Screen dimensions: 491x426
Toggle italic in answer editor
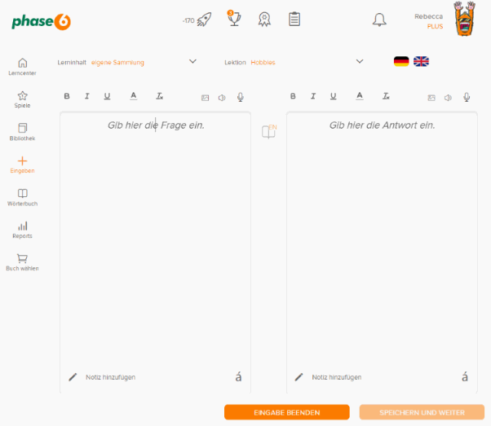313,96
